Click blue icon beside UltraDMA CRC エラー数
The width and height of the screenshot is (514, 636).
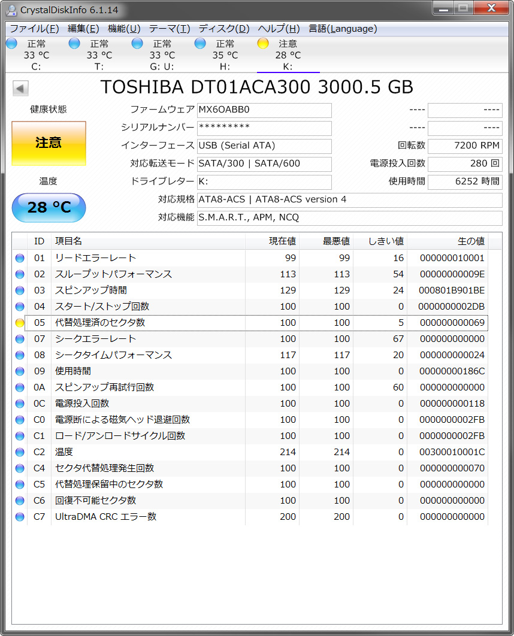[20, 517]
